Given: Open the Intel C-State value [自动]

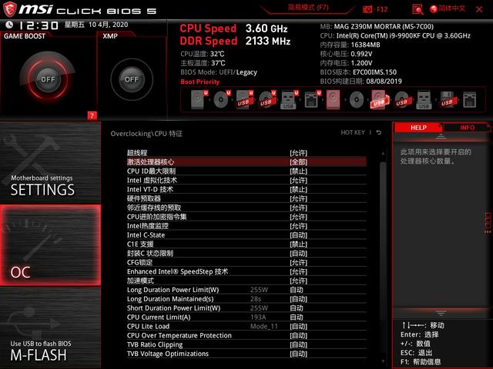Looking at the screenshot, I should [x=298, y=235].
